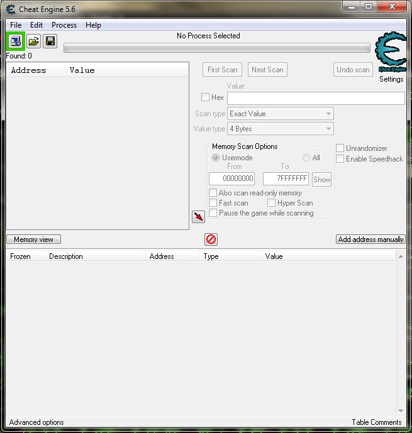Open the Process menu

[64, 25]
